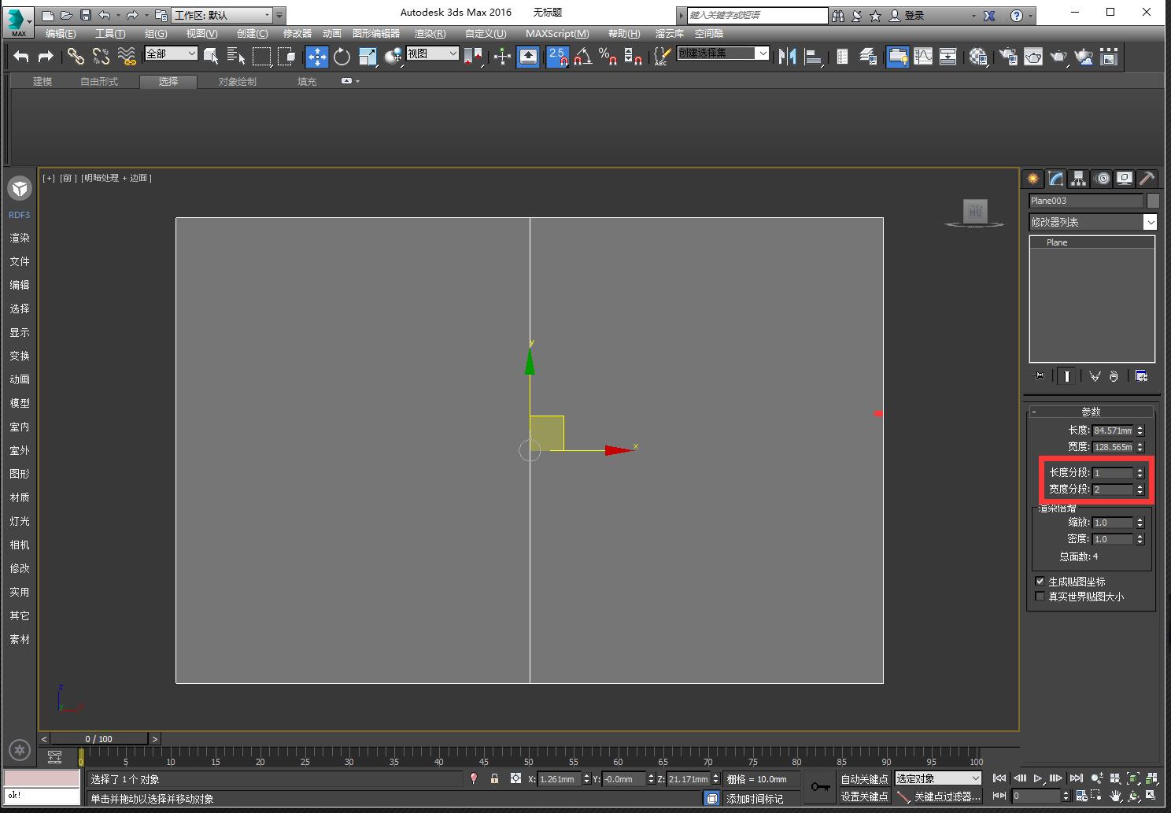1171x813 pixels.
Task: Switch to the Modeling ribbon tab (建模)
Action: click(42, 82)
